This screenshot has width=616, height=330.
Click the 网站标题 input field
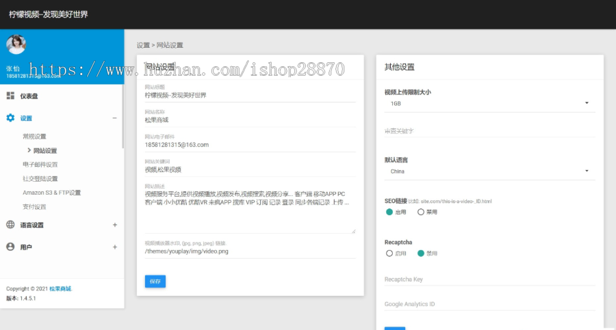pos(251,96)
